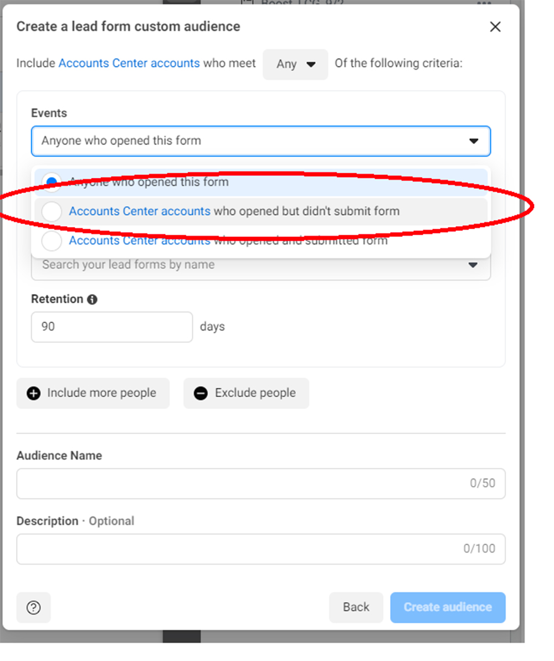Click the Retention days input field
This screenshot has width=554, height=661.
[112, 327]
